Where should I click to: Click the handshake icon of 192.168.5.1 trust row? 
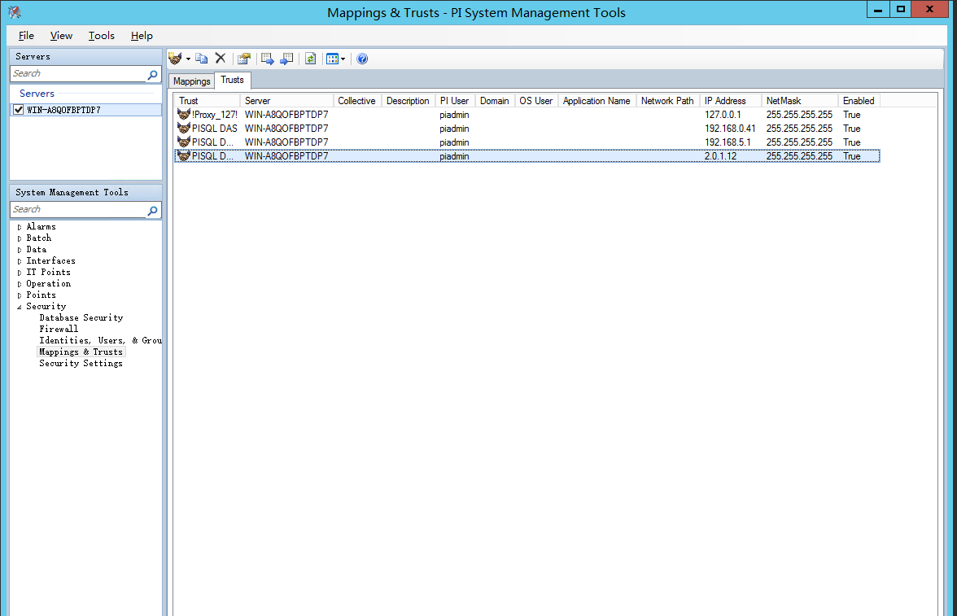[x=184, y=142]
